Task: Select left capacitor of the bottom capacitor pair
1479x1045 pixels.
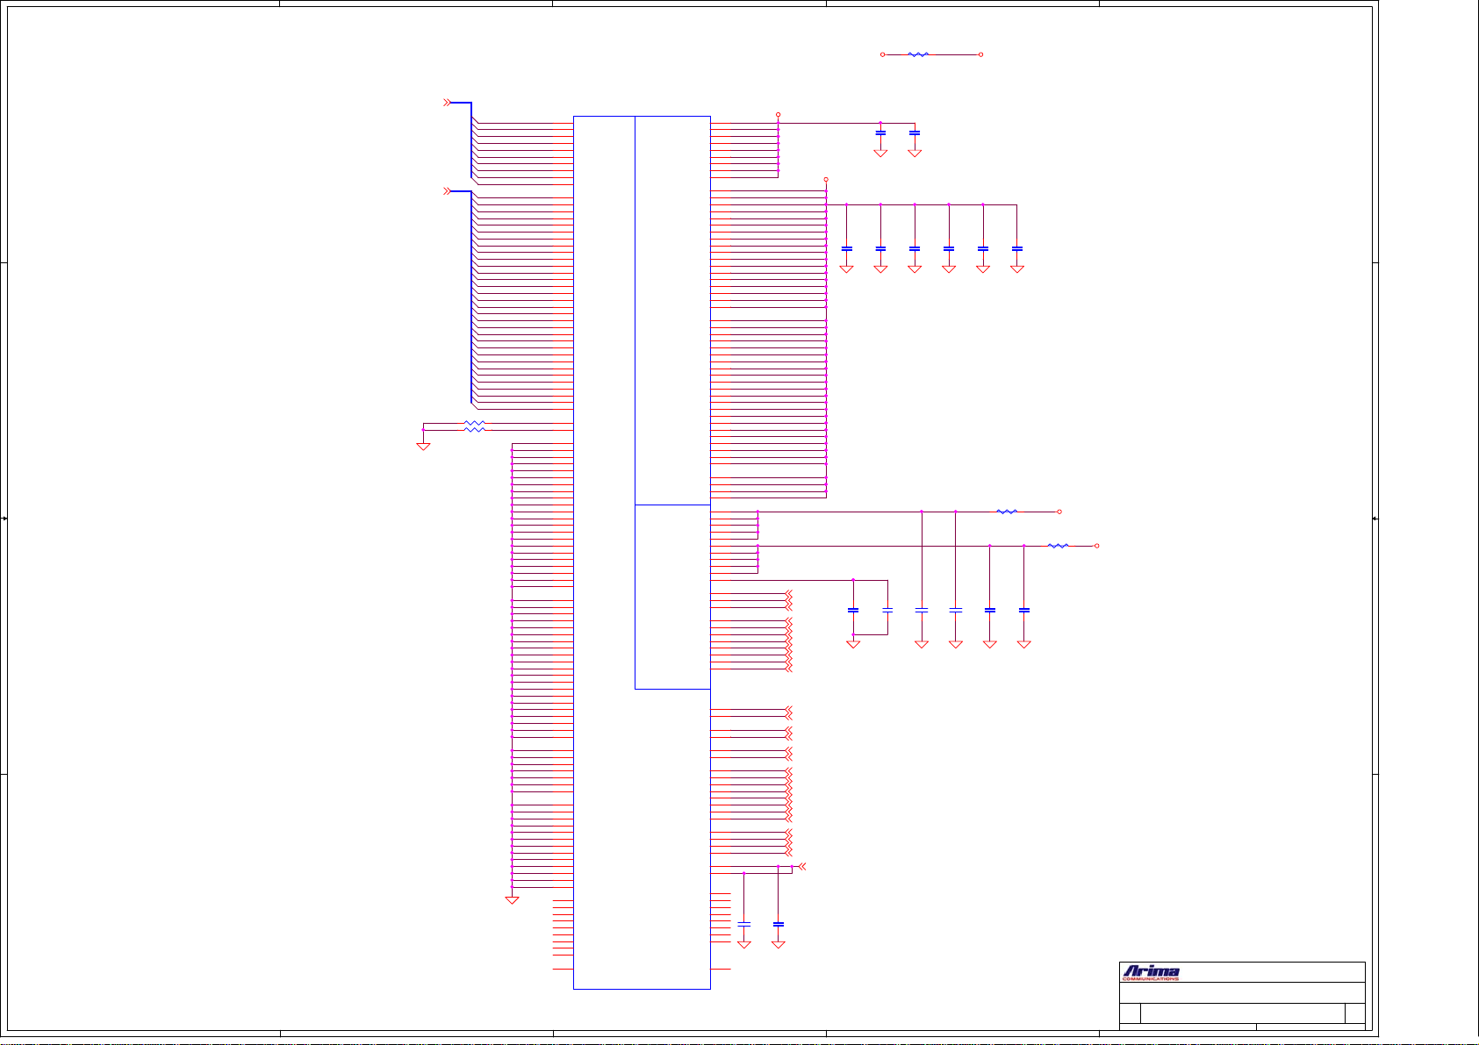Action: pos(744,925)
